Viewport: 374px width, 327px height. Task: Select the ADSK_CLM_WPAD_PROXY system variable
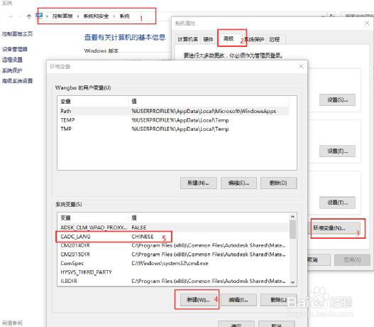pos(174,227)
